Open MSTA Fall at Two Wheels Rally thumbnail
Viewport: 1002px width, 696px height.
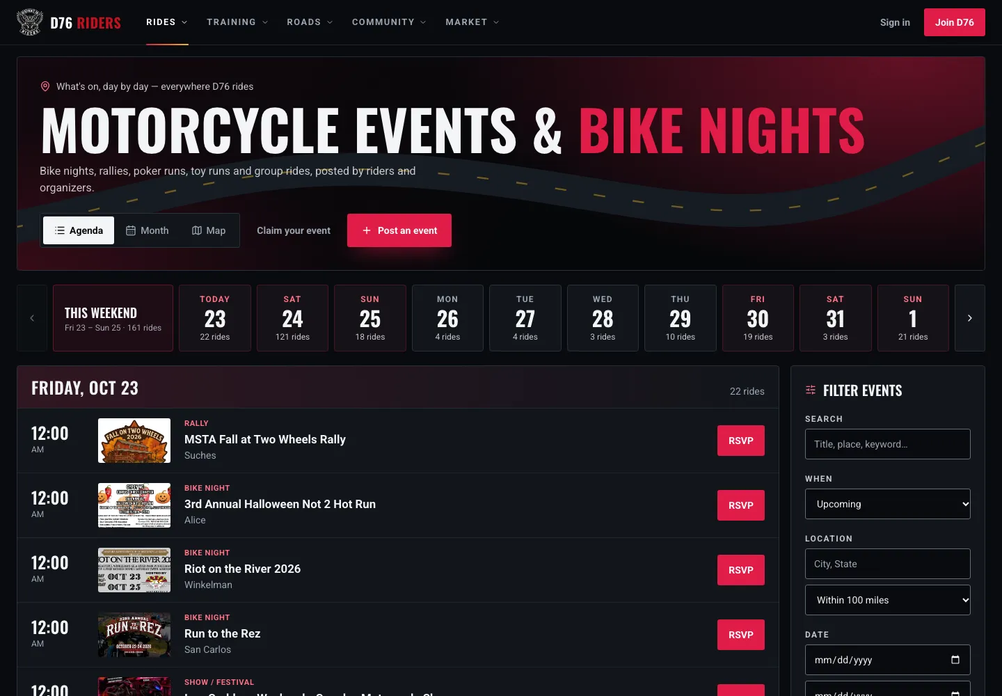pyautogui.click(x=134, y=441)
